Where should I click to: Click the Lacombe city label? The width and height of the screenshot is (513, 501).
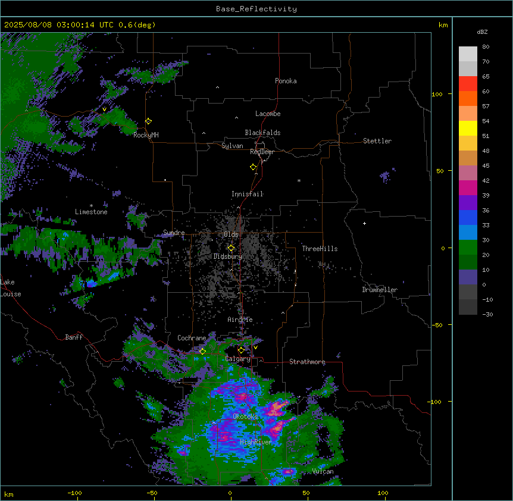[x=268, y=114]
